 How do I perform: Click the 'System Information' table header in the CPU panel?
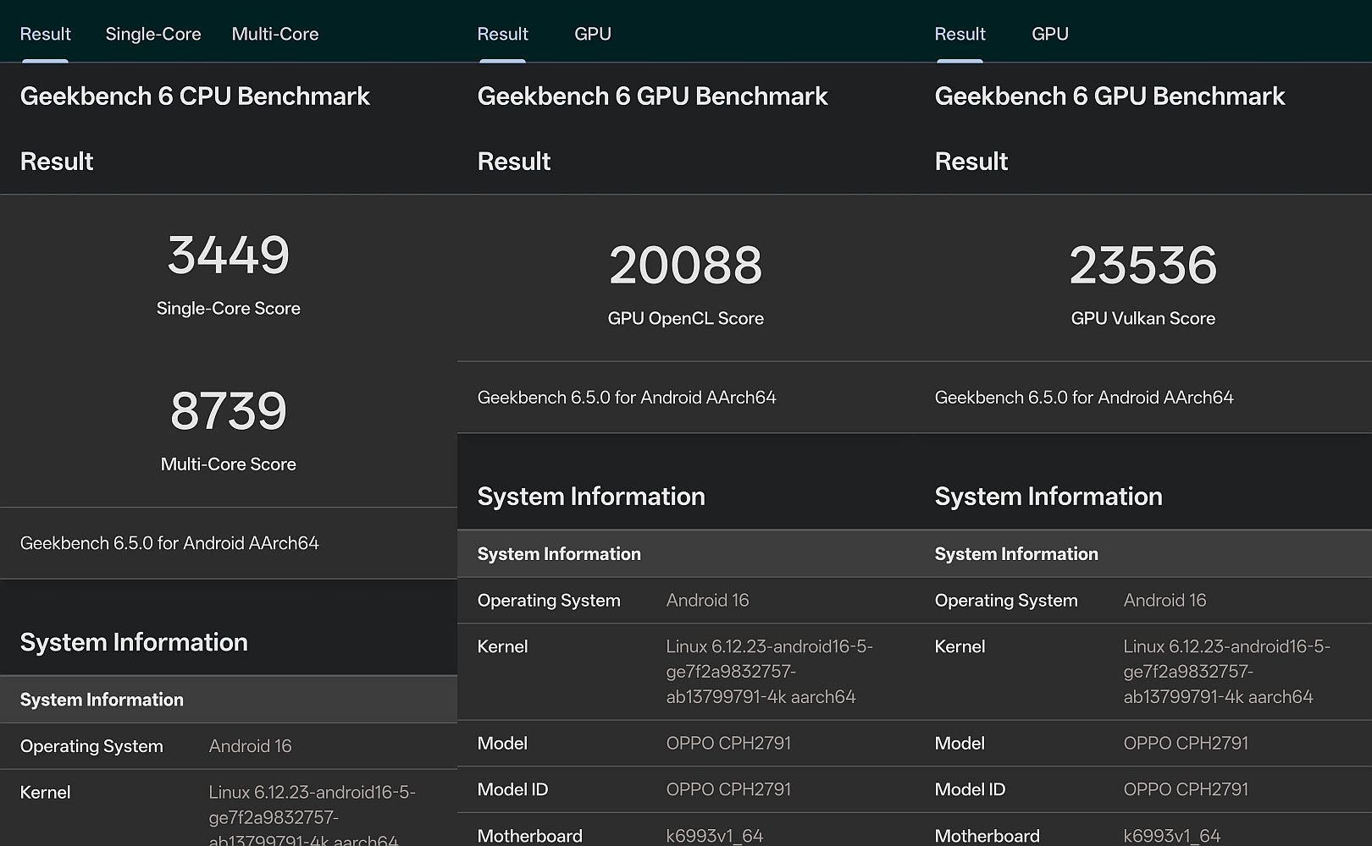click(102, 700)
